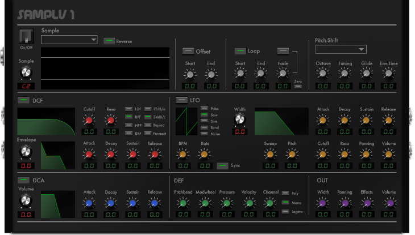The height and width of the screenshot is (235, 415).
Task: Click the Loop End knob
Action: (x=261, y=73)
